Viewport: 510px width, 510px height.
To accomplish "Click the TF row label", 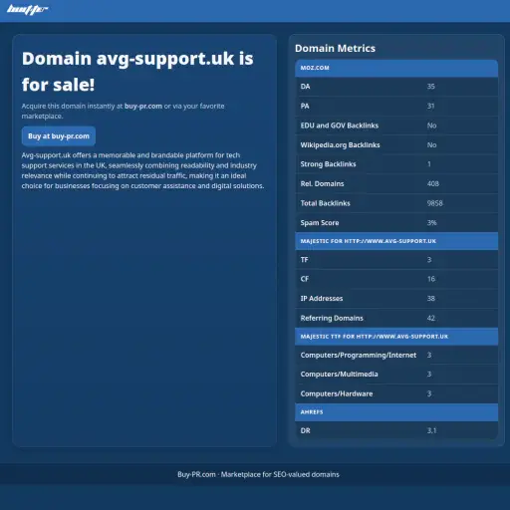I will pos(304,260).
